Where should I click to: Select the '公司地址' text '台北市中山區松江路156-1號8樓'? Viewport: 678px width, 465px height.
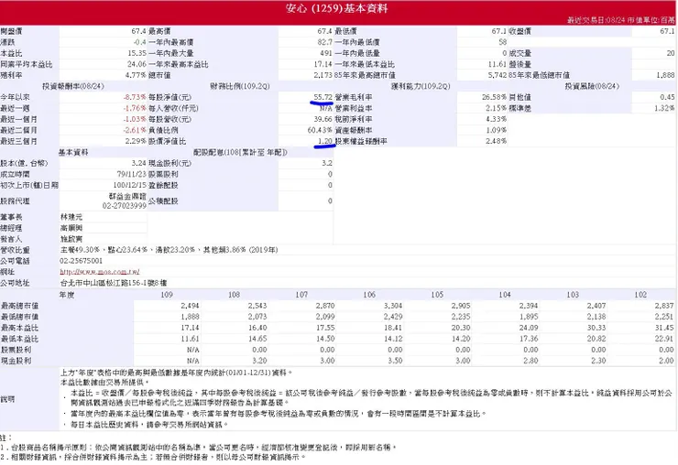tap(114, 283)
